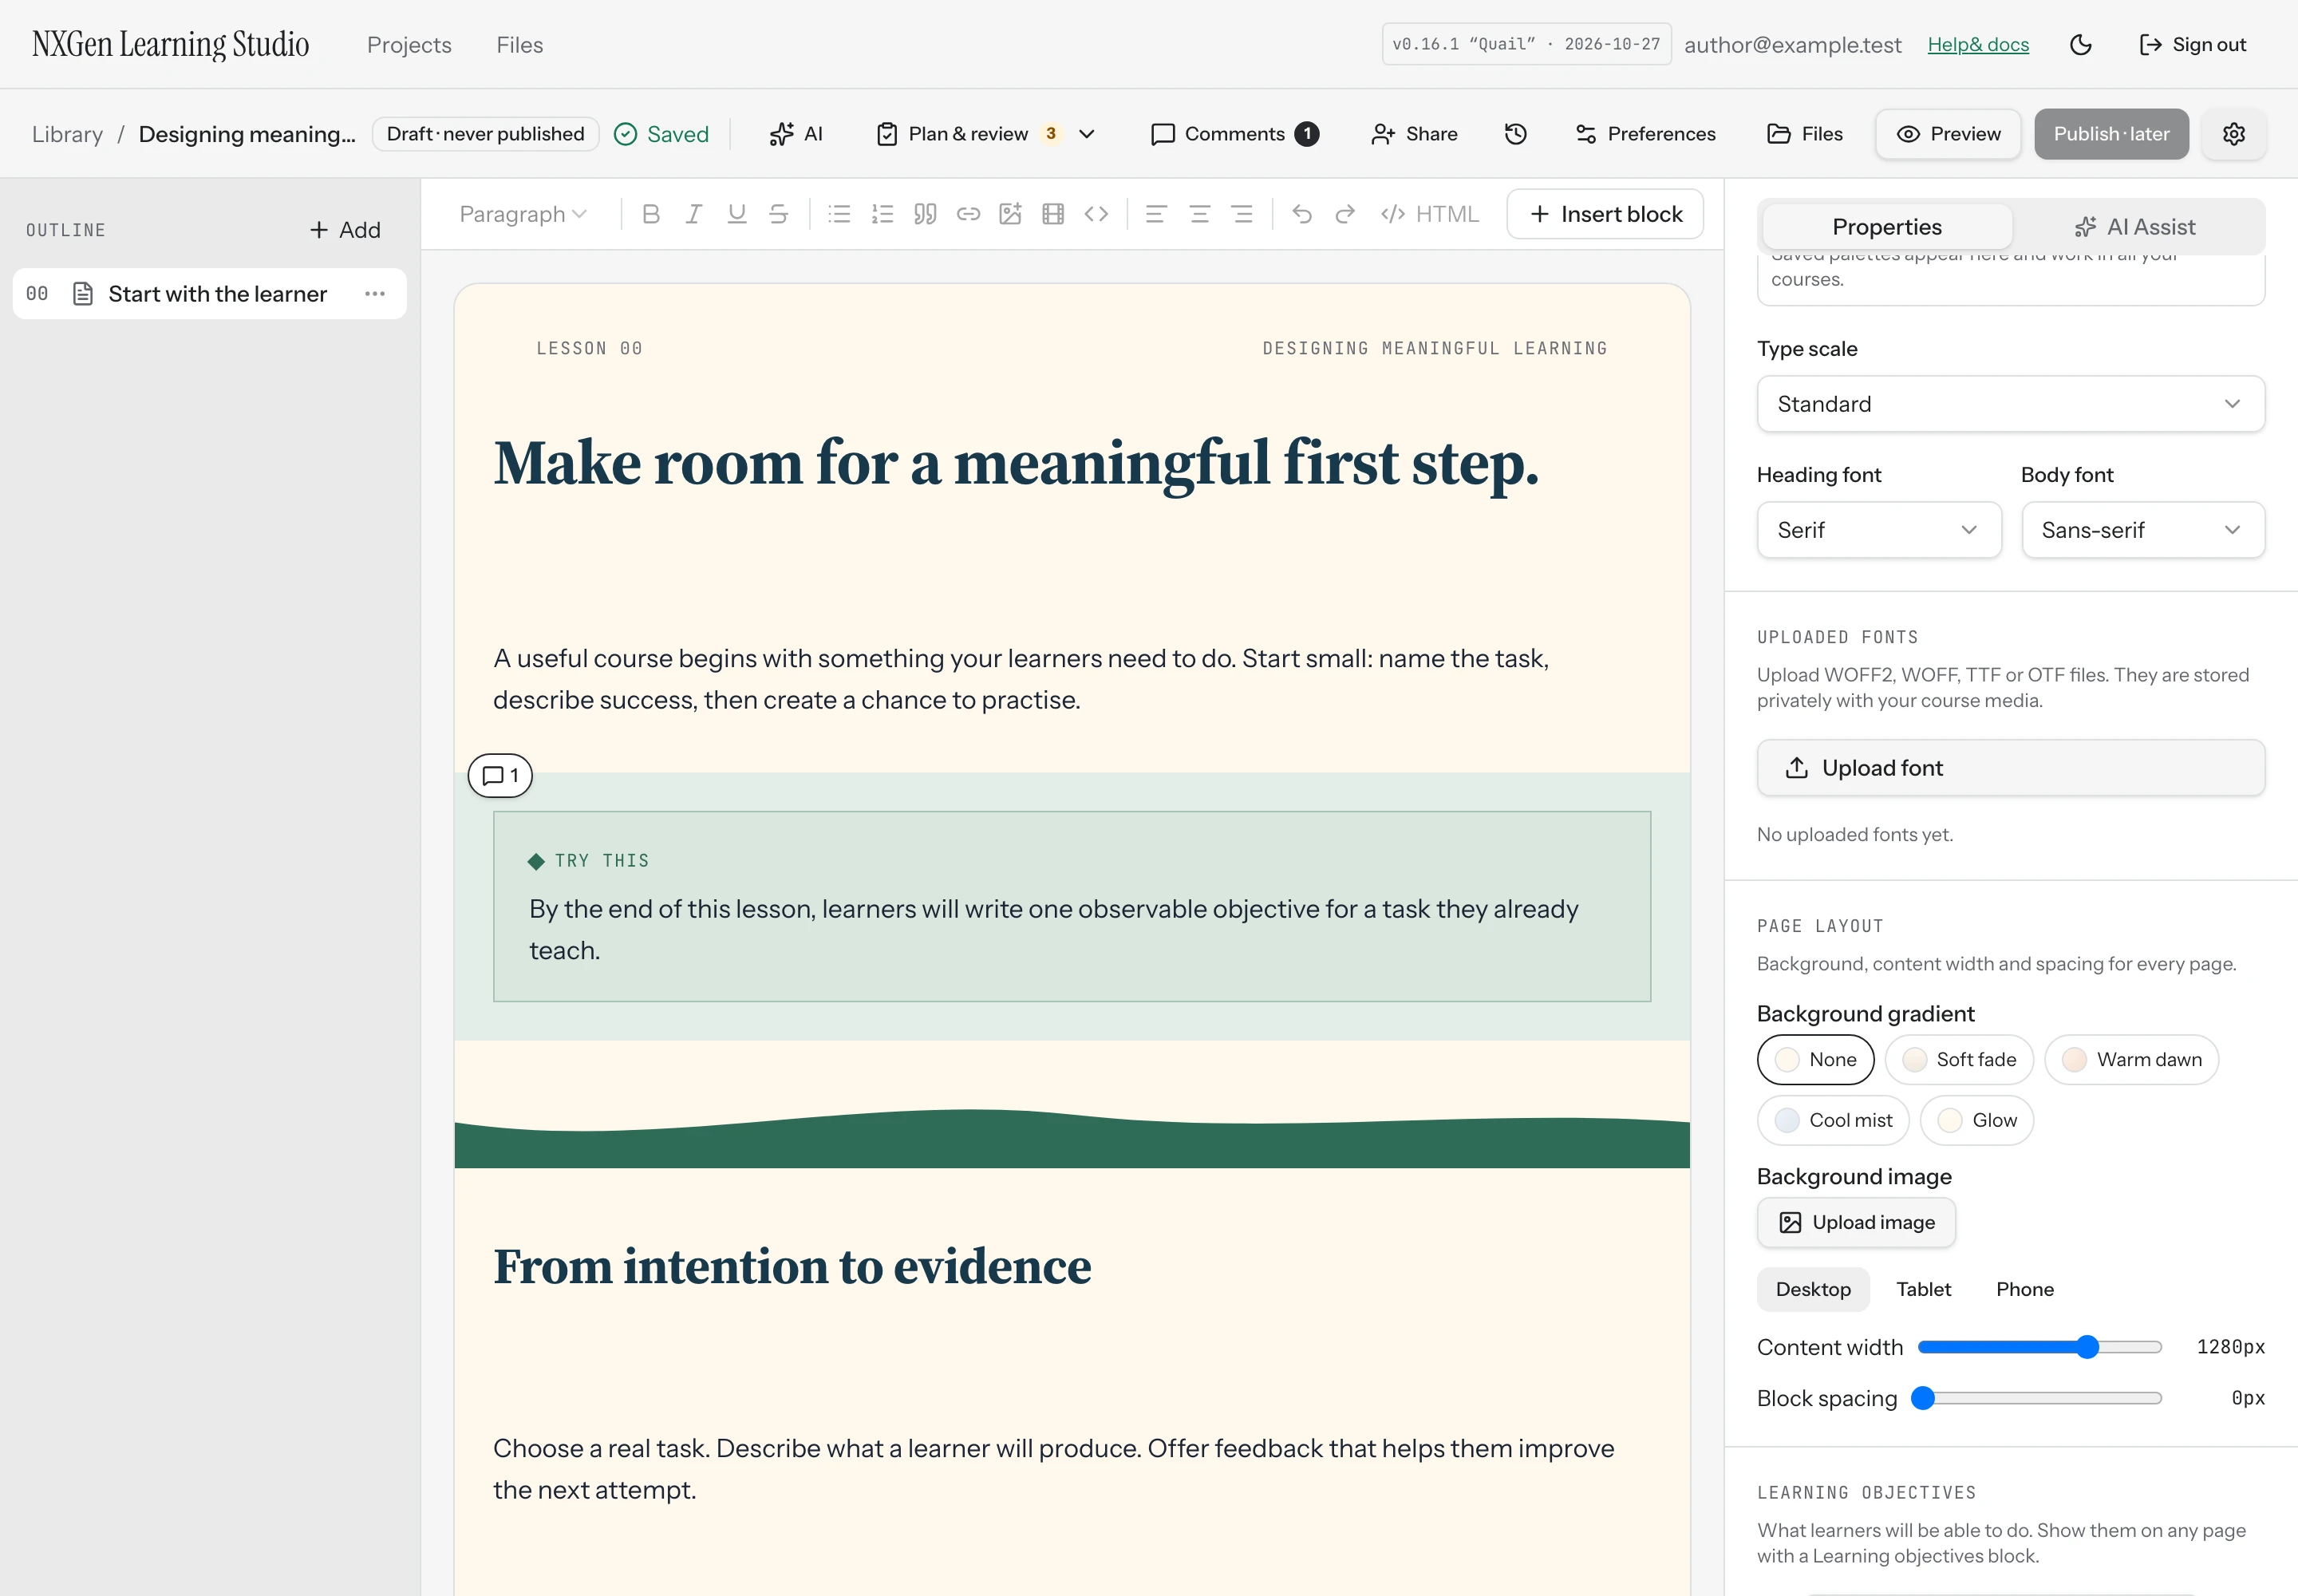Viewport: 2298px width, 1596px height.
Task: Choose the Warm dawn gradient
Action: coord(2132,1060)
